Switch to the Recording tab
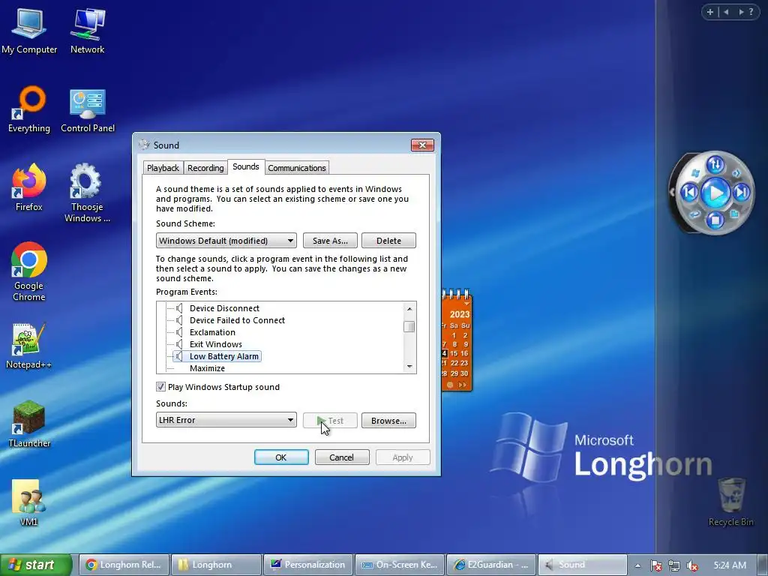The width and height of the screenshot is (768, 576). coord(205,167)
